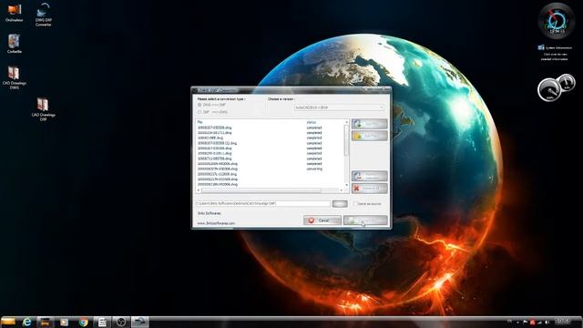Select the DXF to DWG conversion radio button
Screen dimensions: 583x328
[x=199, y=112]
